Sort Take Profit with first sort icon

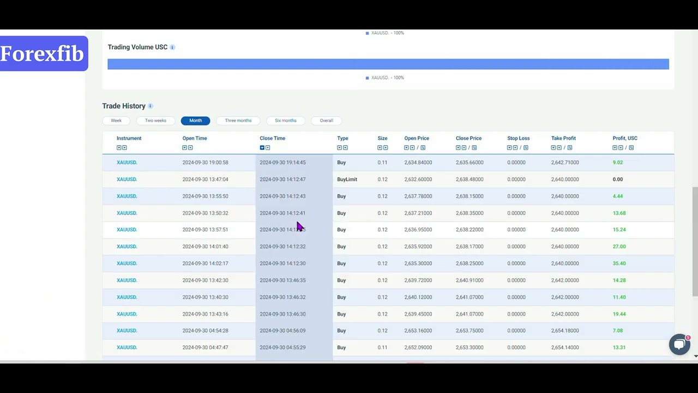point(554,148)
